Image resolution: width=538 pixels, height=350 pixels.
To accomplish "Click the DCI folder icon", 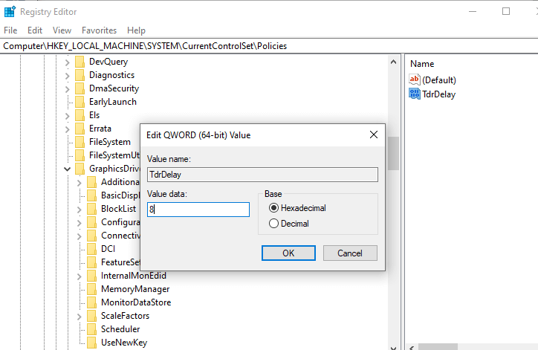I will 91,249.
